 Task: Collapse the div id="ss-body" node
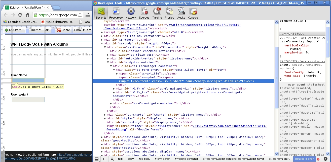102,43
